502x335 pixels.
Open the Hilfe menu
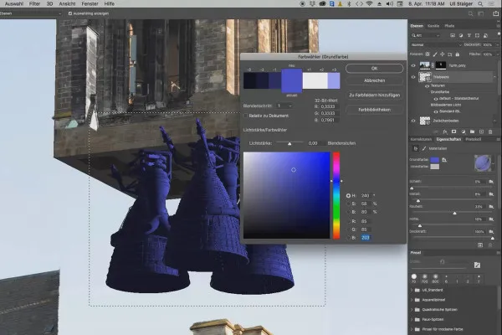point(109,4)
